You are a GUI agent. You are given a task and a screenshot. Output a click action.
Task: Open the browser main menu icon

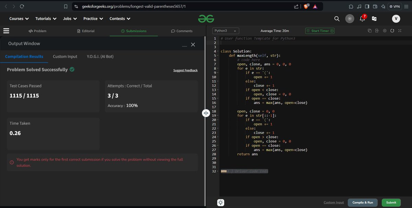(407, 7)
